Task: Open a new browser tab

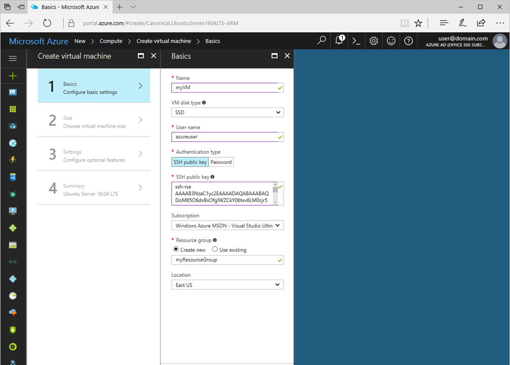Action: [x=120, y=7]
